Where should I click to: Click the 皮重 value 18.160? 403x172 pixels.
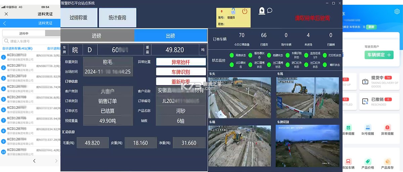[x=140, y=143]
